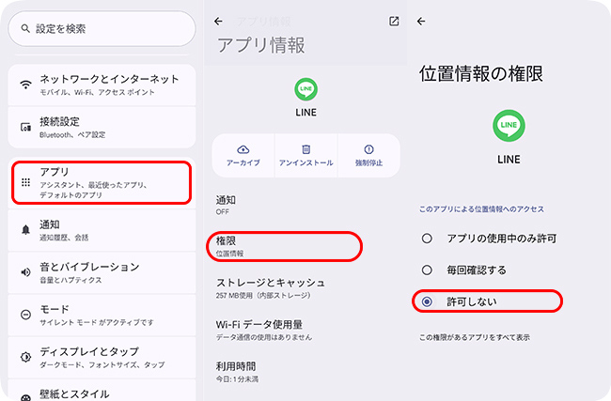Click the 接続設定 devices icon
Image resolution: width=611 pixels, height=401 pixels.
click(x=25, y=127)
